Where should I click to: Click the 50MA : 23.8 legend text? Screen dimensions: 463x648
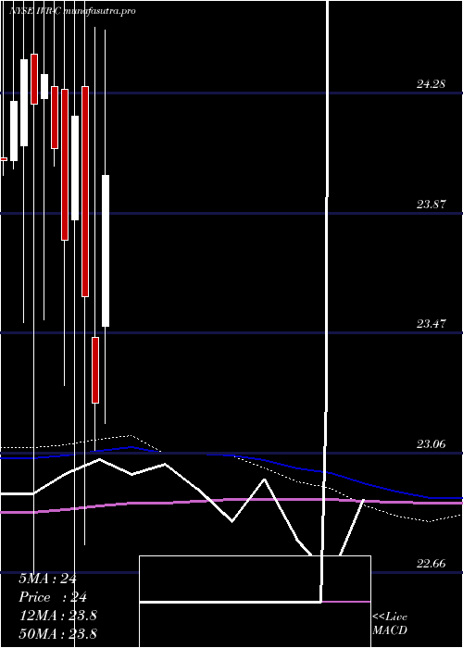tap(57, 634)
